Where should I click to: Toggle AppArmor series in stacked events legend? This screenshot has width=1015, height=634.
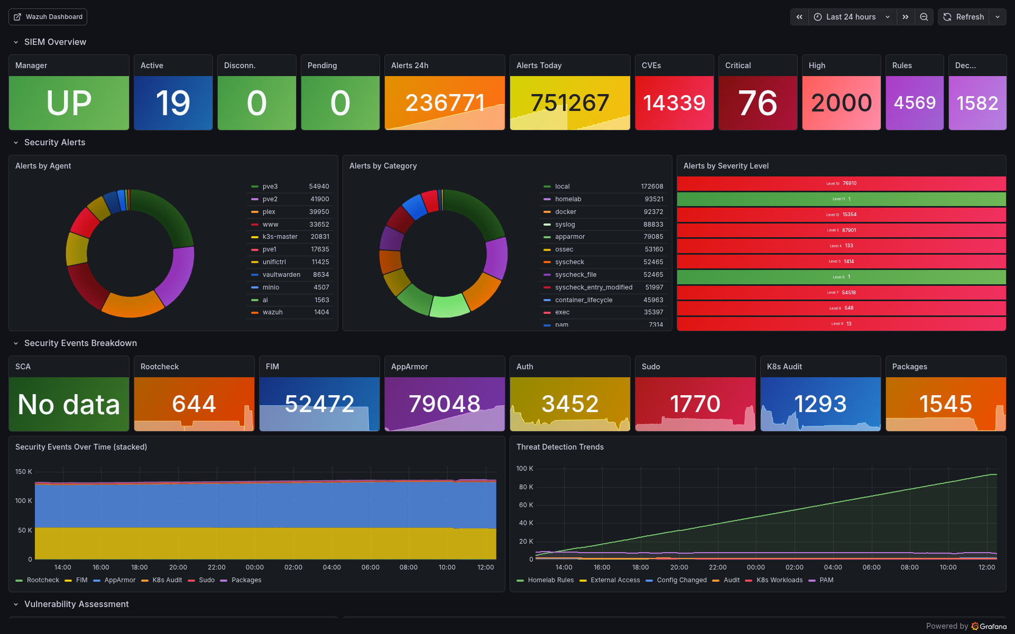119,580
